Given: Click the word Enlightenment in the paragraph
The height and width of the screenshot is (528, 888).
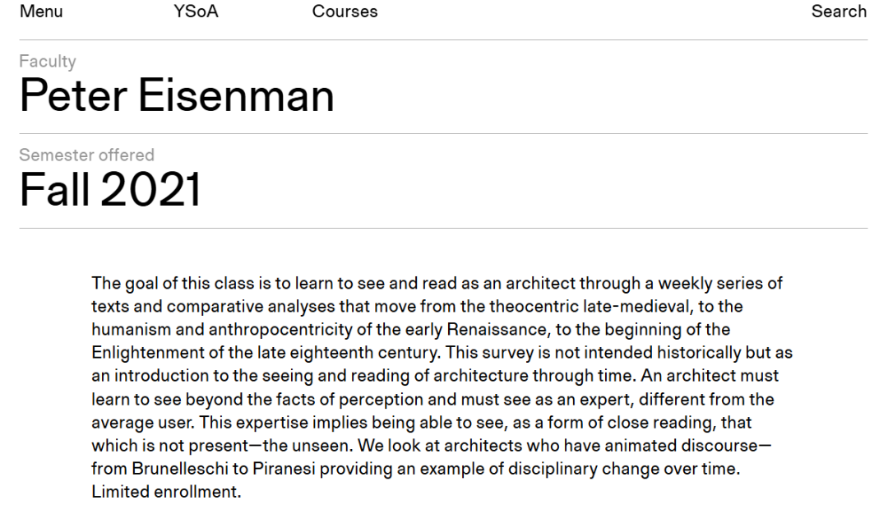Looking at the screenshot, I should pyautogui.click(x=148, y=353).
